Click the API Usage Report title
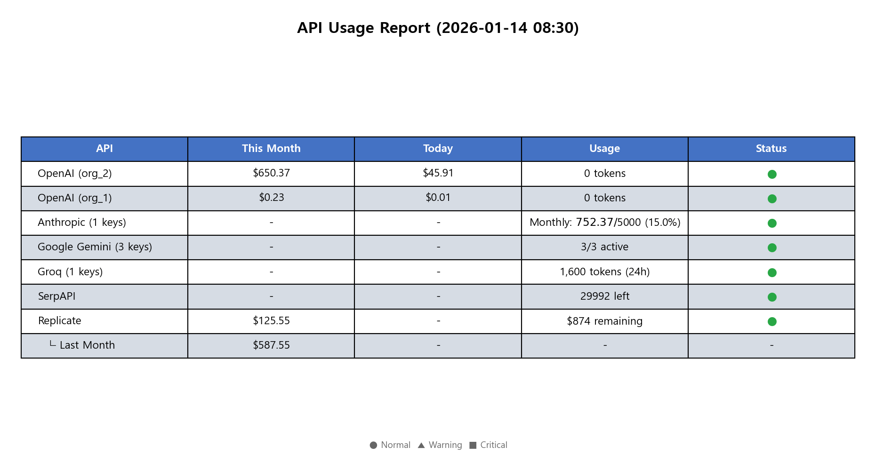 click(438, 28)
